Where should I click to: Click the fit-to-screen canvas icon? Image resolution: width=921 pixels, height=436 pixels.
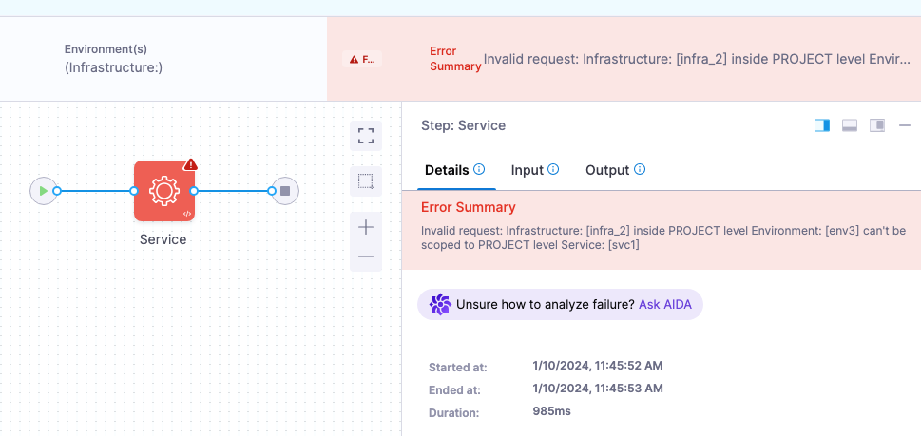(x=366, y=136)
